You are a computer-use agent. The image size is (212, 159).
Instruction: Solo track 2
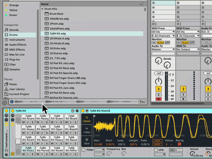[x=183, y=95]
